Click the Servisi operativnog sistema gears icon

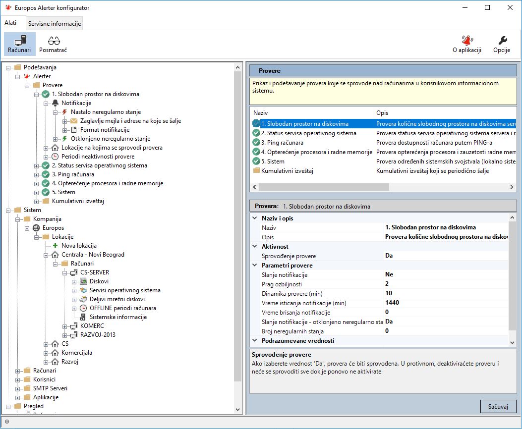83,290
